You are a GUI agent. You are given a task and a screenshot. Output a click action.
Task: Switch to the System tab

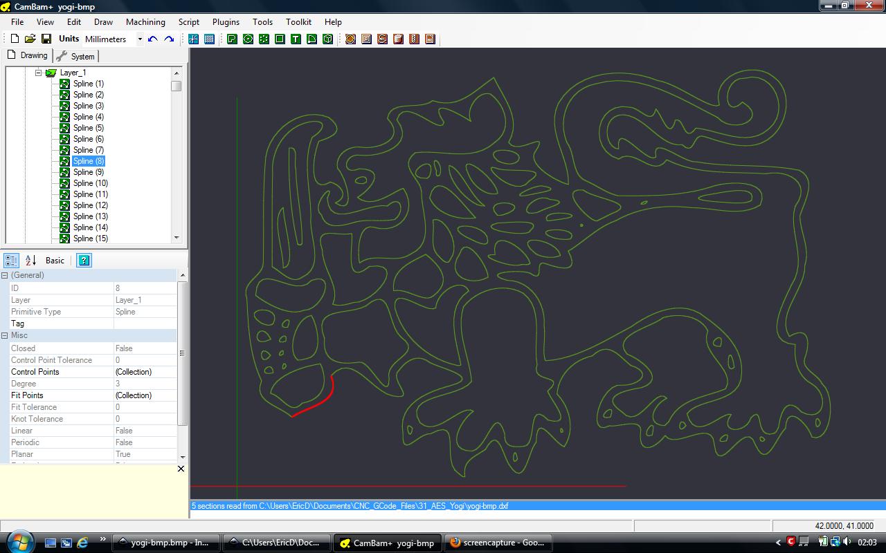click(x=78, y=56)
